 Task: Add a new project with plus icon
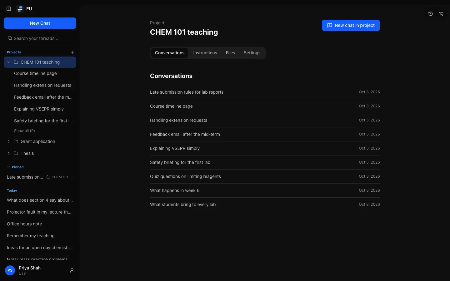[72, 52]
